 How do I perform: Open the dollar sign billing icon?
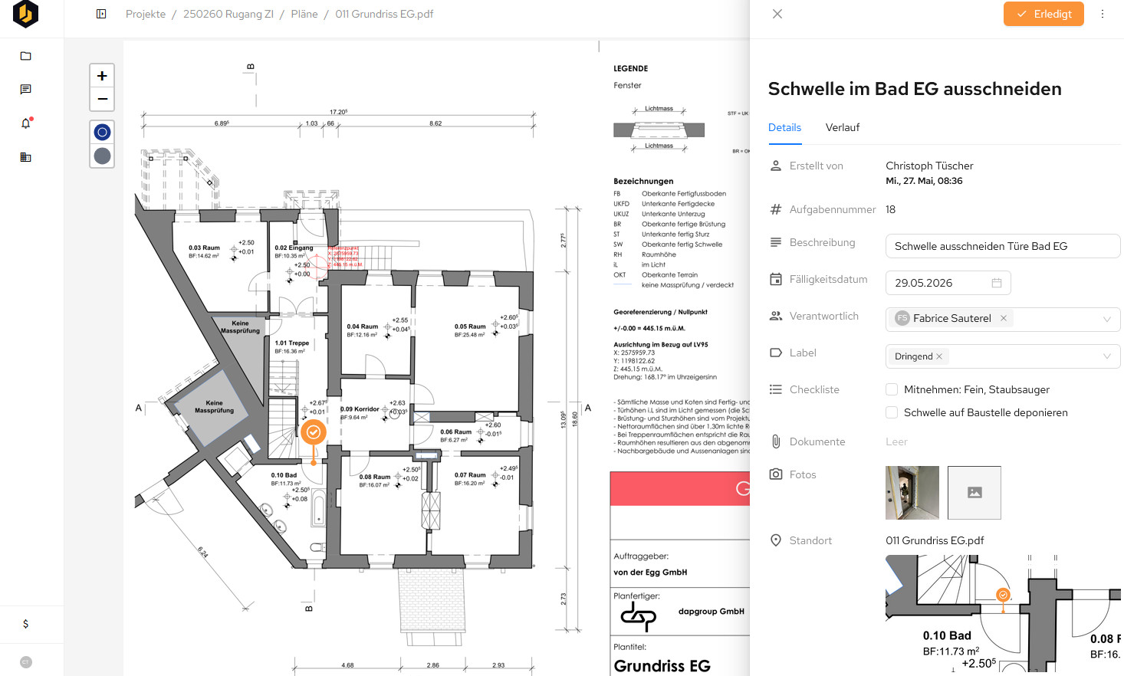(25, 624)
